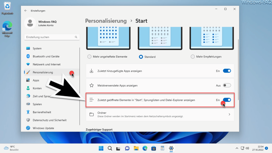Click the settings page vertical scrollbar
The width and height of the screenshot is (272, 153).
238,69
